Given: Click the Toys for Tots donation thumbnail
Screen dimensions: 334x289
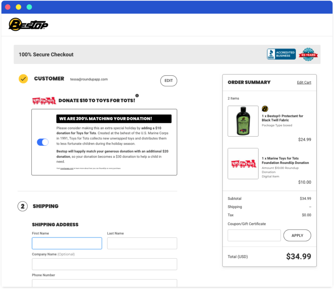Looking at the screenshot, I should coord(243,164).
